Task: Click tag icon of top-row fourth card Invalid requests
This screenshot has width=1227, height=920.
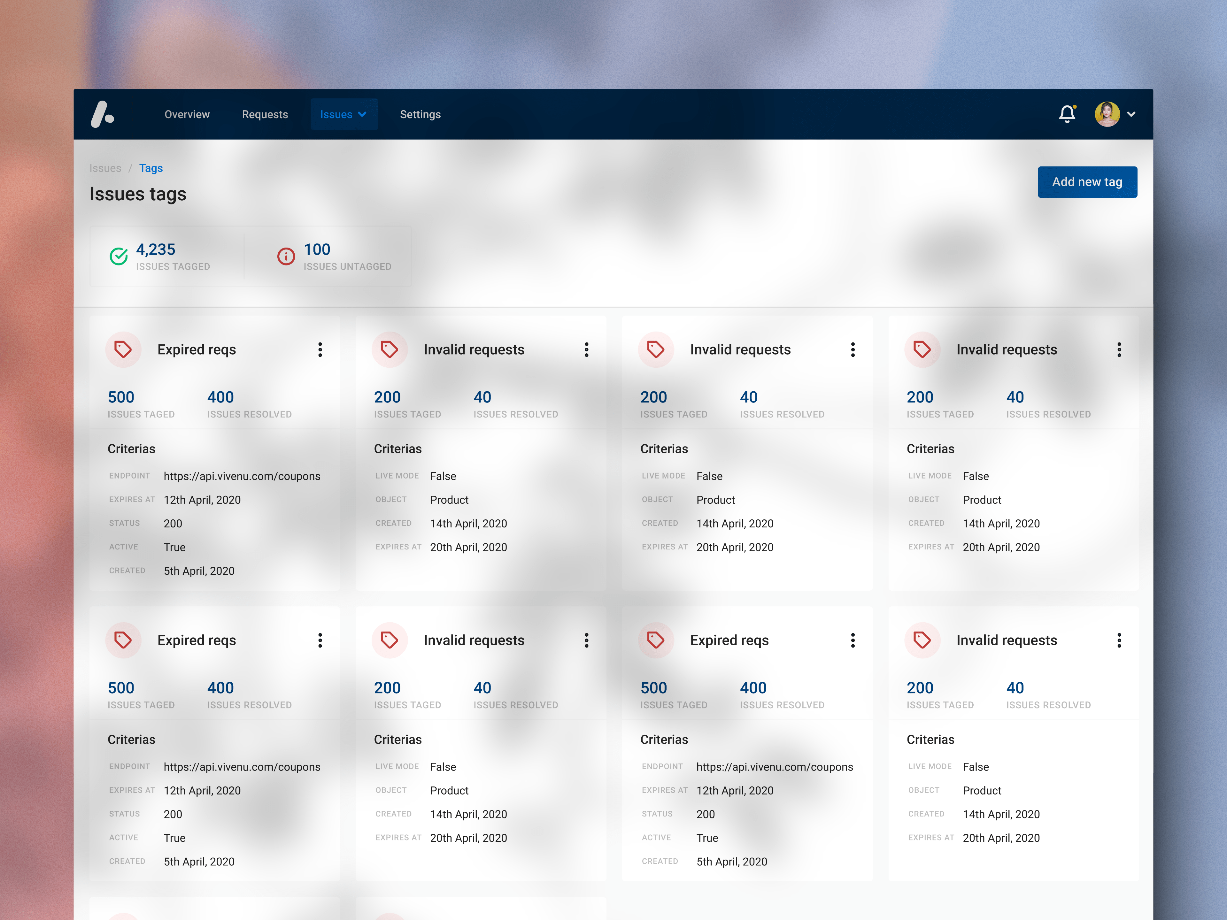Action: point(922,349)
